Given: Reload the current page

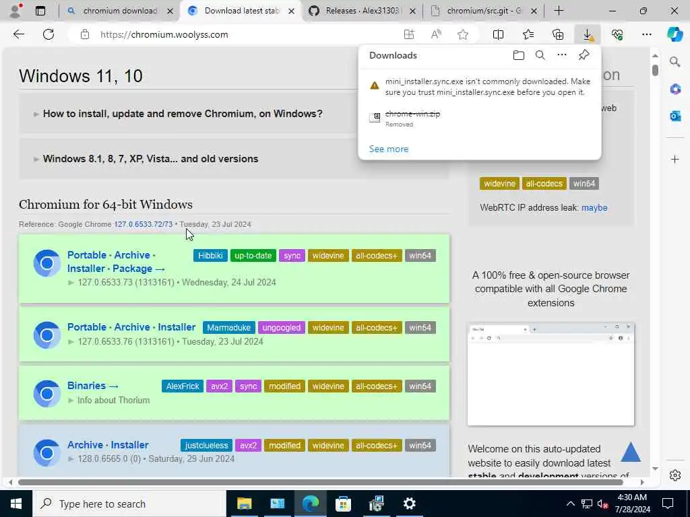Looking at the screenshot, I should (49, 34).
